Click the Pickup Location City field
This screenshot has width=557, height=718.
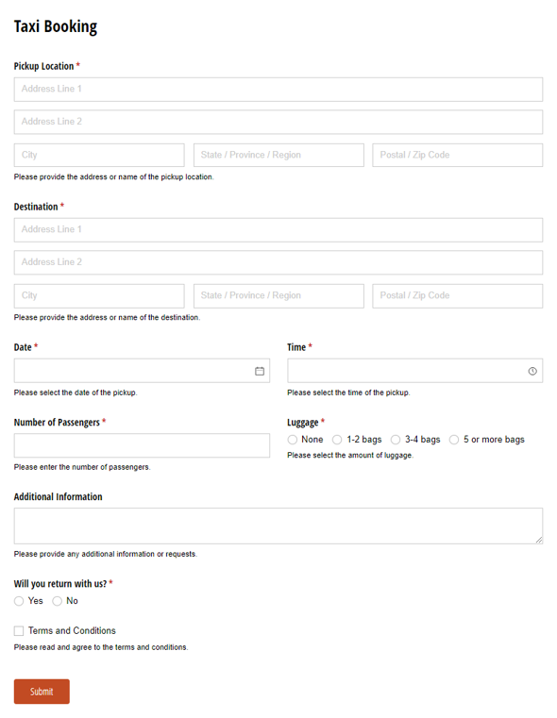(x=99, y=156)
